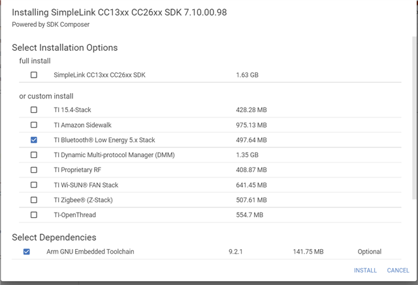Viewport: 418px width, 285px height.
Task: Click the CANCEL button
Action: coord(398,270)
